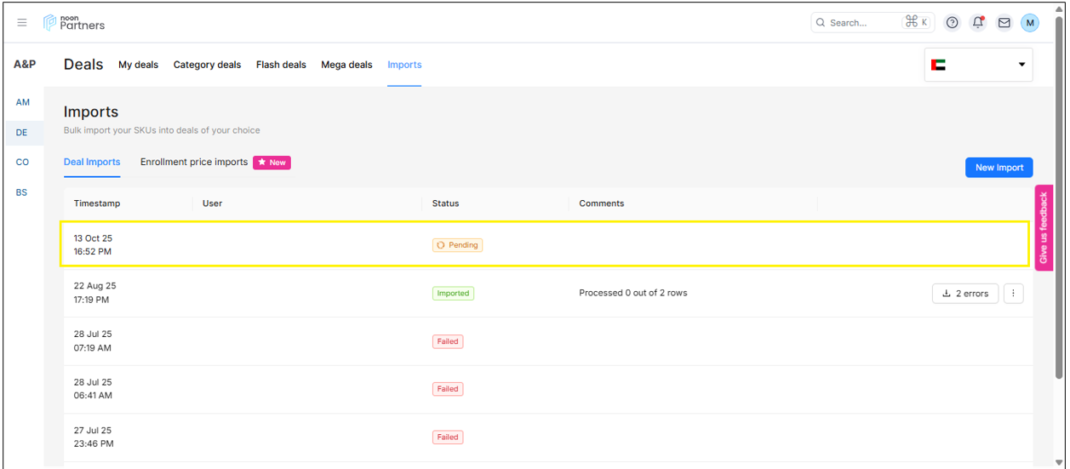Select the DE item in left sidebar
Viewport: 1070px width, 469px height.
pos(22,133)
